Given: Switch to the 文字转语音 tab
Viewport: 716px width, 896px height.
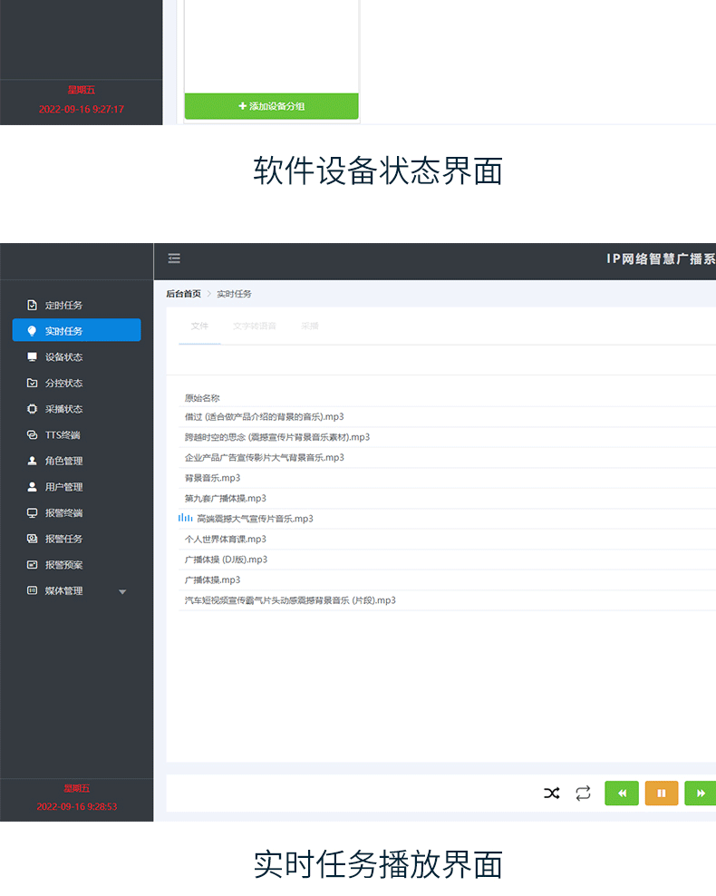Looking at the screenshot, I should pos(254,326).
